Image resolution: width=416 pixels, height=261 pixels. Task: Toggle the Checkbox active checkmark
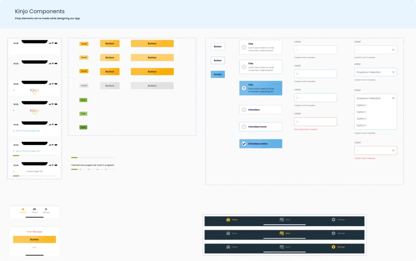coord(244,143)
